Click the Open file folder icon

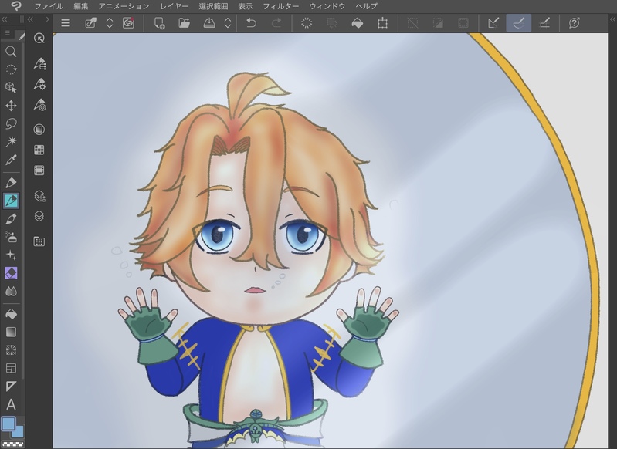(184, 23)
